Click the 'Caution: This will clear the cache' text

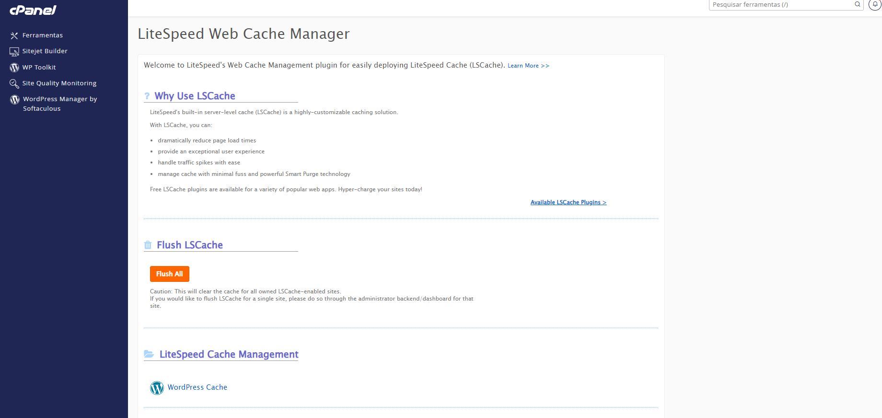[245, 291]
